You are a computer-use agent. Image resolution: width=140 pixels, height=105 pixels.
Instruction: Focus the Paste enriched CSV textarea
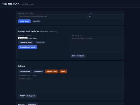click(97, 45)
